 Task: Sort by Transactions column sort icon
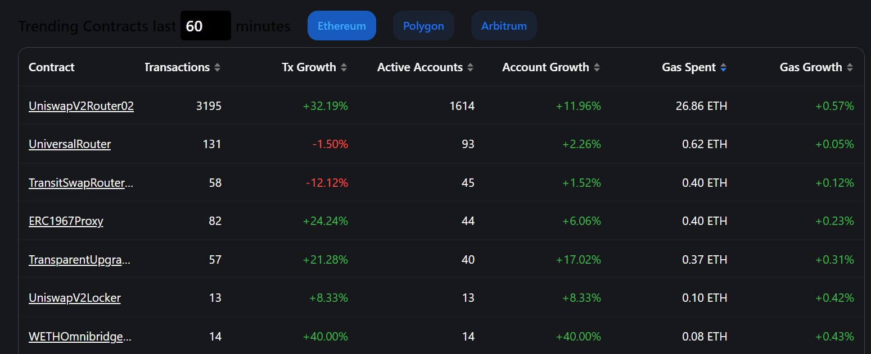click(218, 68)
